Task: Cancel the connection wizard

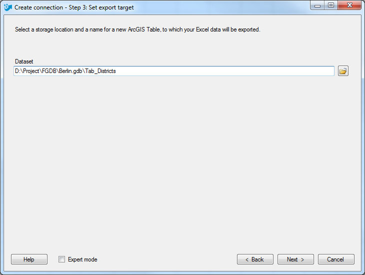Action: click(336, 259)
